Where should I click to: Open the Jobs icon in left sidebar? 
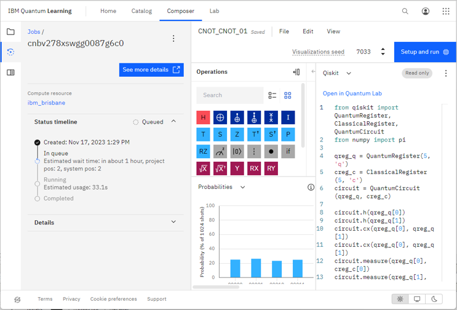click(x=10, y=52)
